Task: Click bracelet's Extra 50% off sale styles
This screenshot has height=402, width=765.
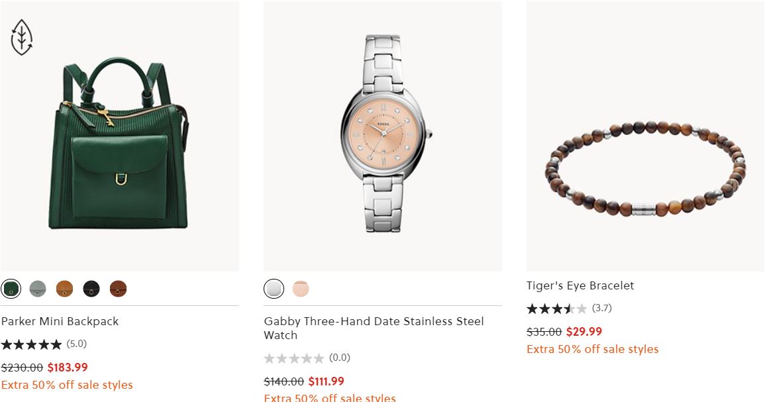Action: [x=593, y=349]
